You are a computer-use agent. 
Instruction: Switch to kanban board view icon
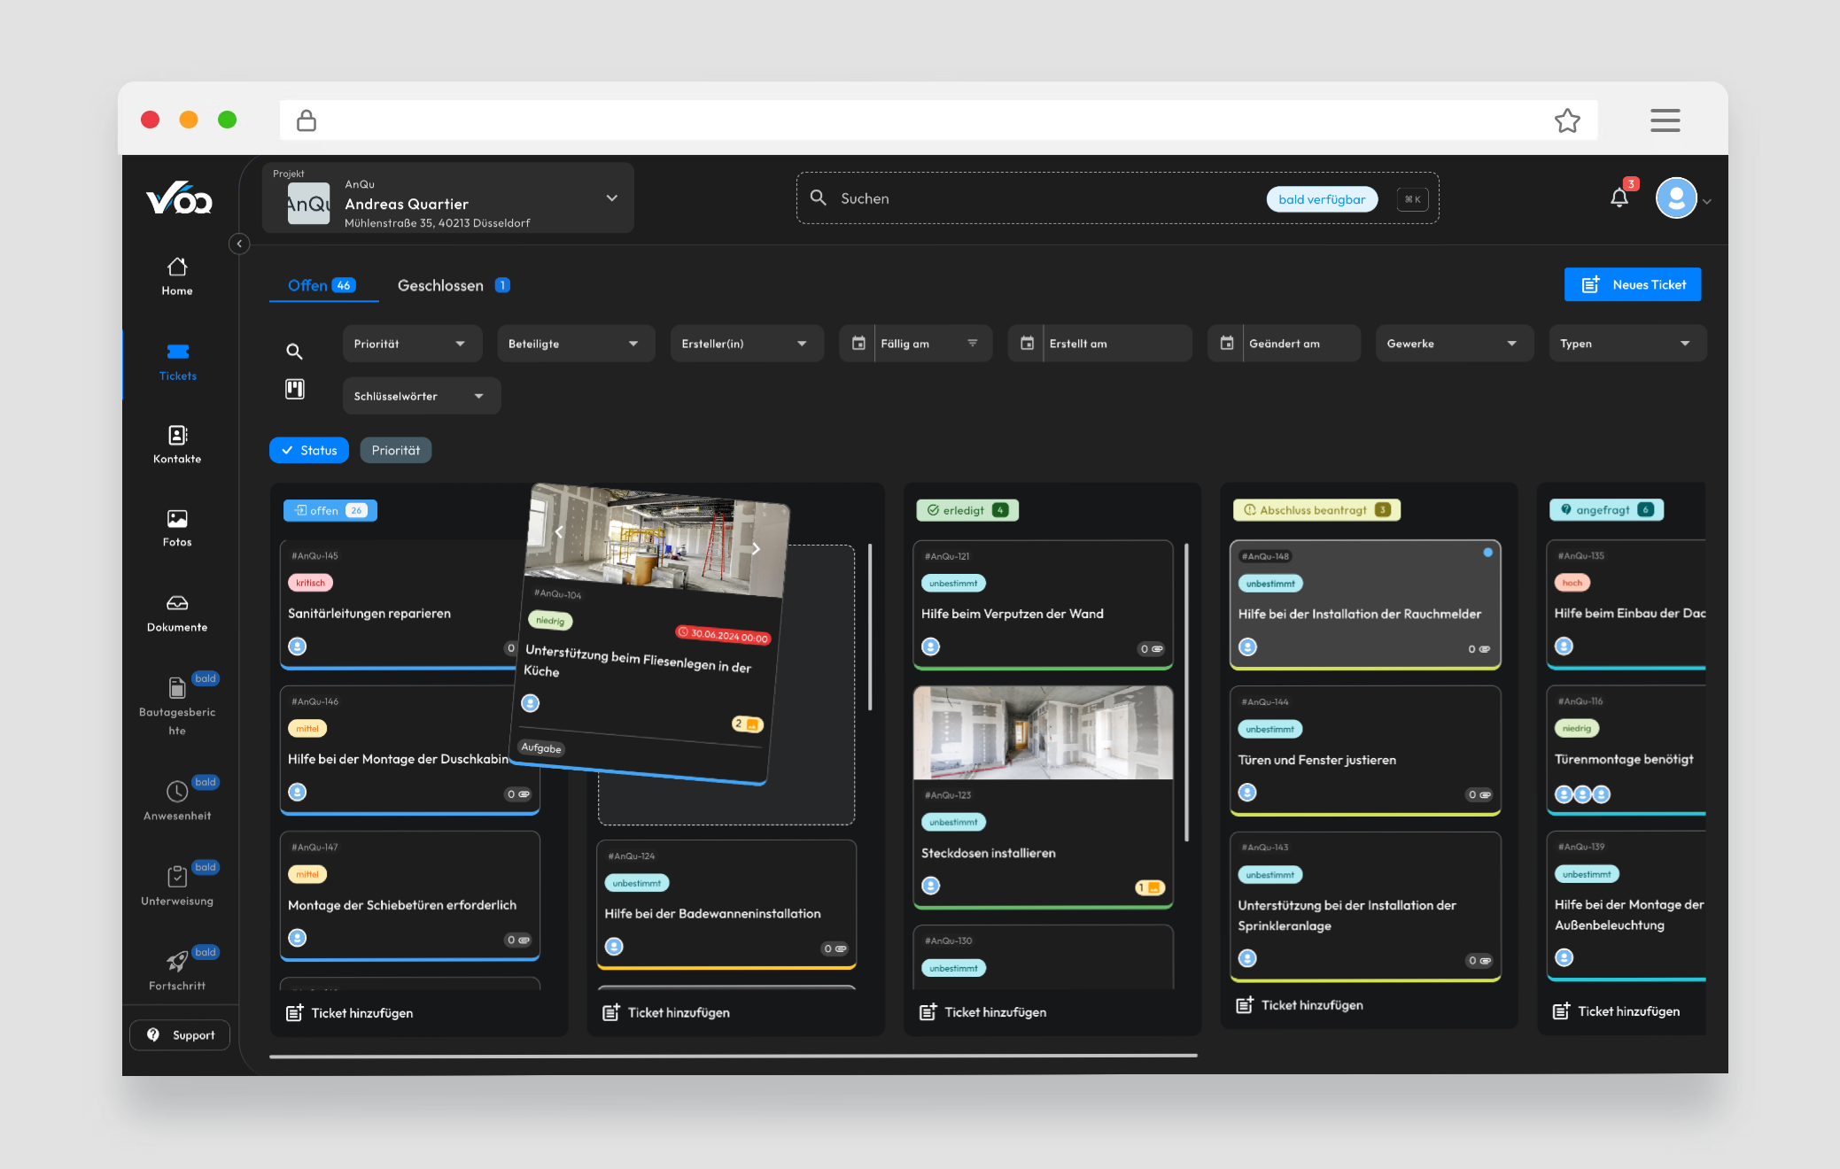(x=295, y=389)
